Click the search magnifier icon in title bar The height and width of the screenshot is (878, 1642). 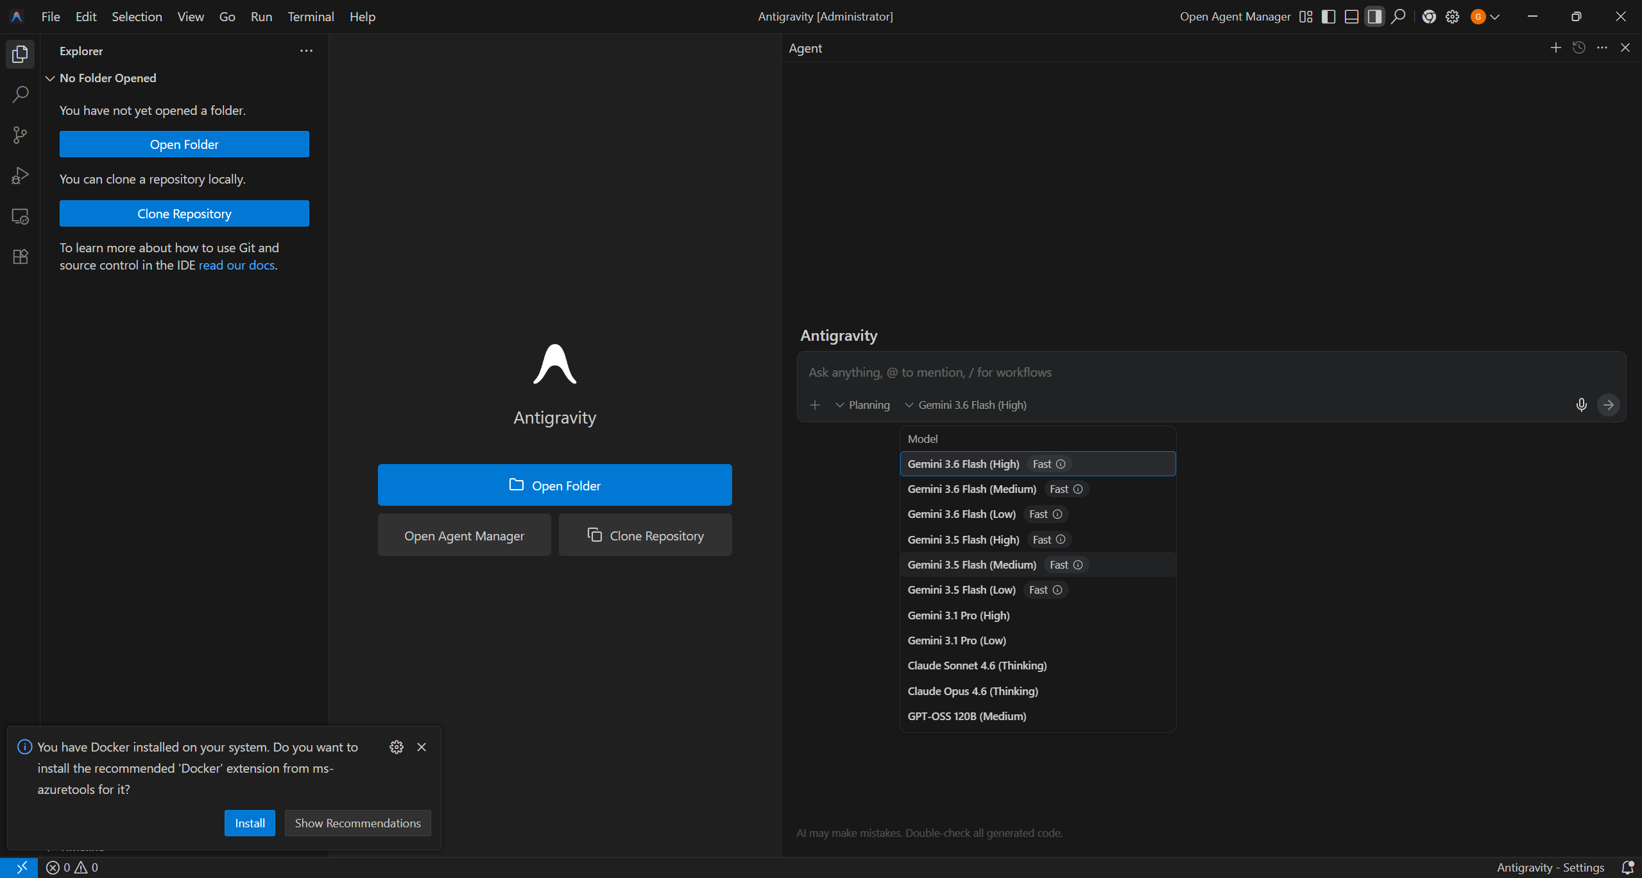click(x=1398, y=17)
